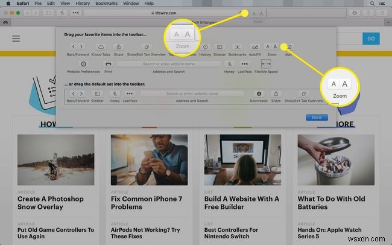The image size is (392, 245).
Task: Click the large A Zoom icon in favorite items
Action: [275, 47]
